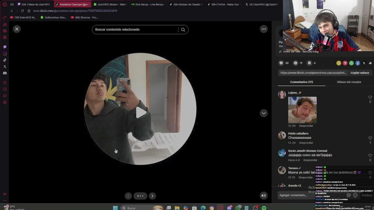Switch to cizart1912 Stream Kick tab
This screenshot has width=374, height=210.
click(x=110, y=4)
